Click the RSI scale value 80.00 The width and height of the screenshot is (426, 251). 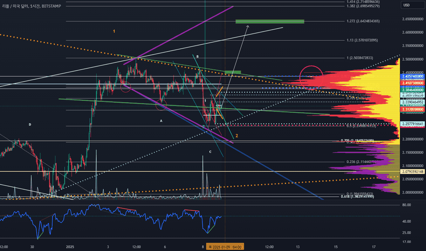tap(406, 205)
